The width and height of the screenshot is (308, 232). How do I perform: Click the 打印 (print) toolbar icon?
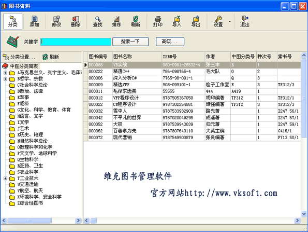tap(158, 21)
